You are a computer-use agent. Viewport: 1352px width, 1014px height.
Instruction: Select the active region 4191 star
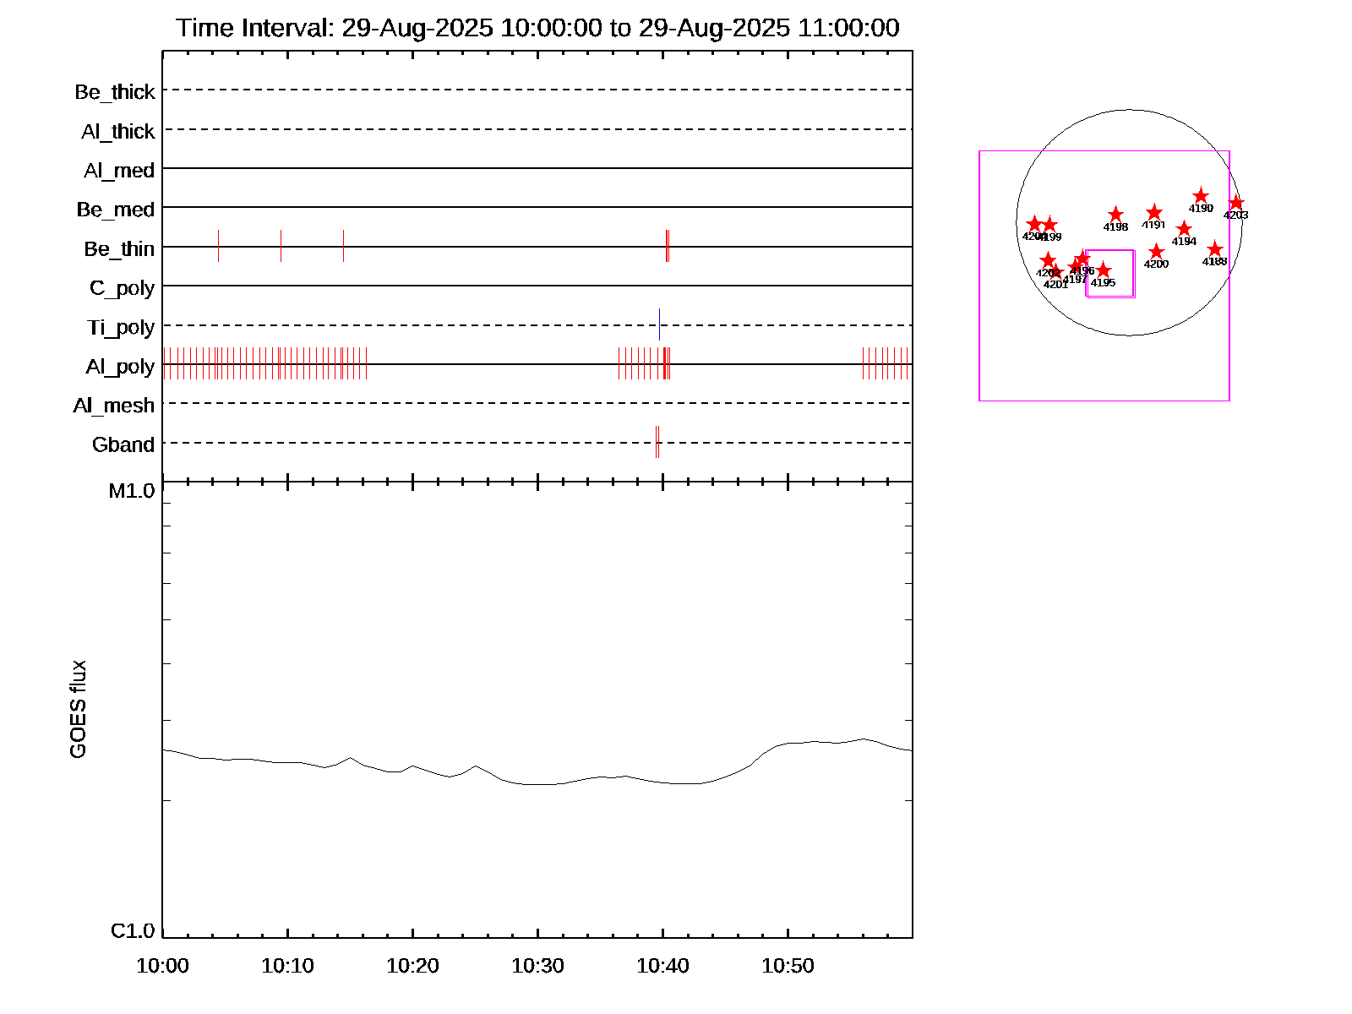point(1154,213)
